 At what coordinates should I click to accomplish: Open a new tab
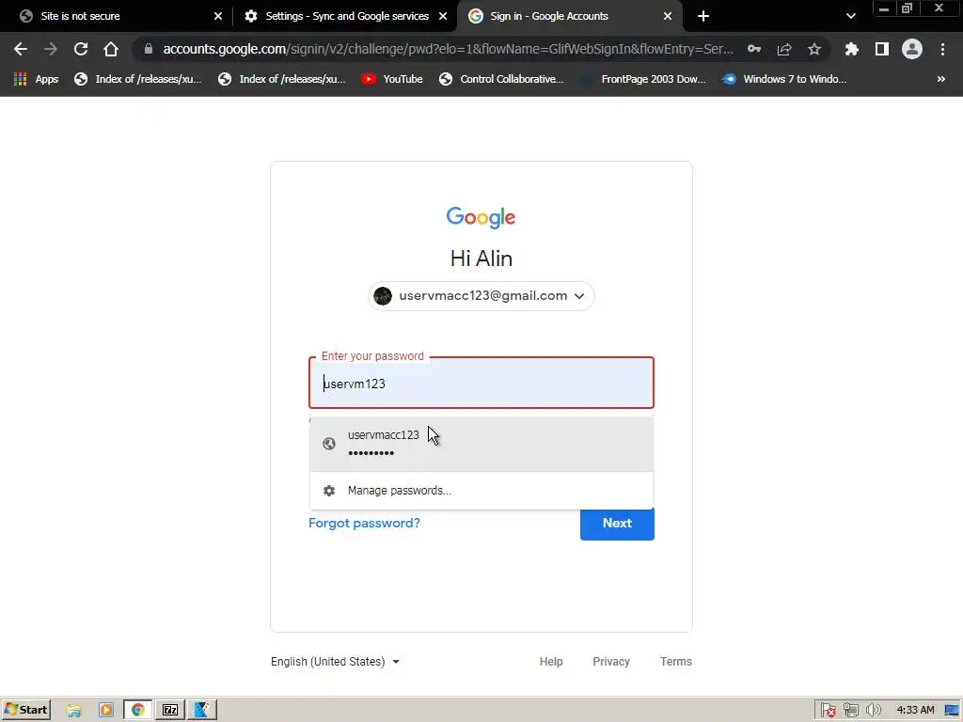tap(703, 16)
